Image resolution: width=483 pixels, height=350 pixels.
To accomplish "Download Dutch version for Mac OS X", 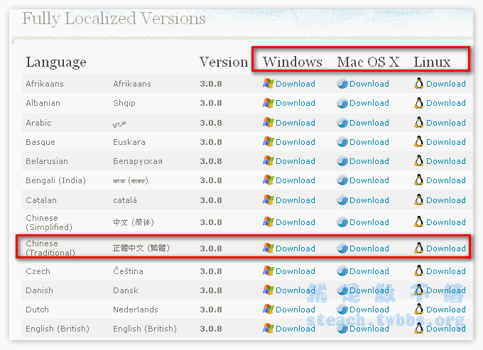I will 369,310.
